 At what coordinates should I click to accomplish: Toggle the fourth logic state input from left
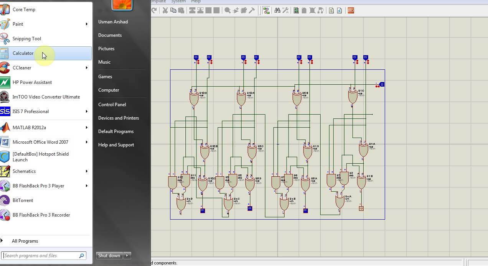[x=256, y=58]
